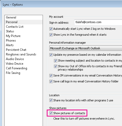This screenshot has width=122, height=126.
Task: Click the My account group label
Action: click(x=56, y=17)
